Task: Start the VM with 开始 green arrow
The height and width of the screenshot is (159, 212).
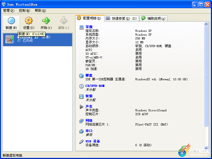Action: coord(46,20)
